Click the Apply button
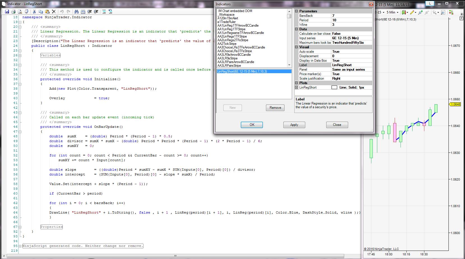Screen dimensions: 465x259 tap(294, 125)
